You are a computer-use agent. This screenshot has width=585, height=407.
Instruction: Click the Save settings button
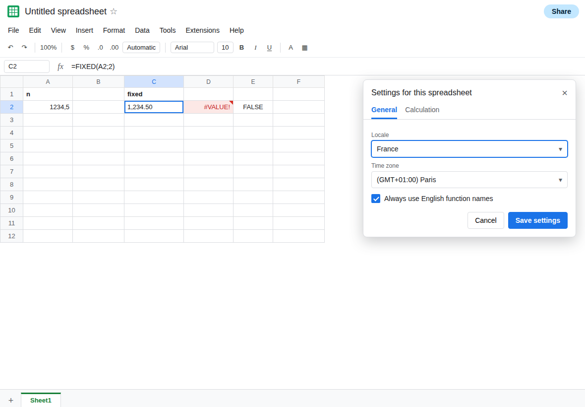(537, 220)
